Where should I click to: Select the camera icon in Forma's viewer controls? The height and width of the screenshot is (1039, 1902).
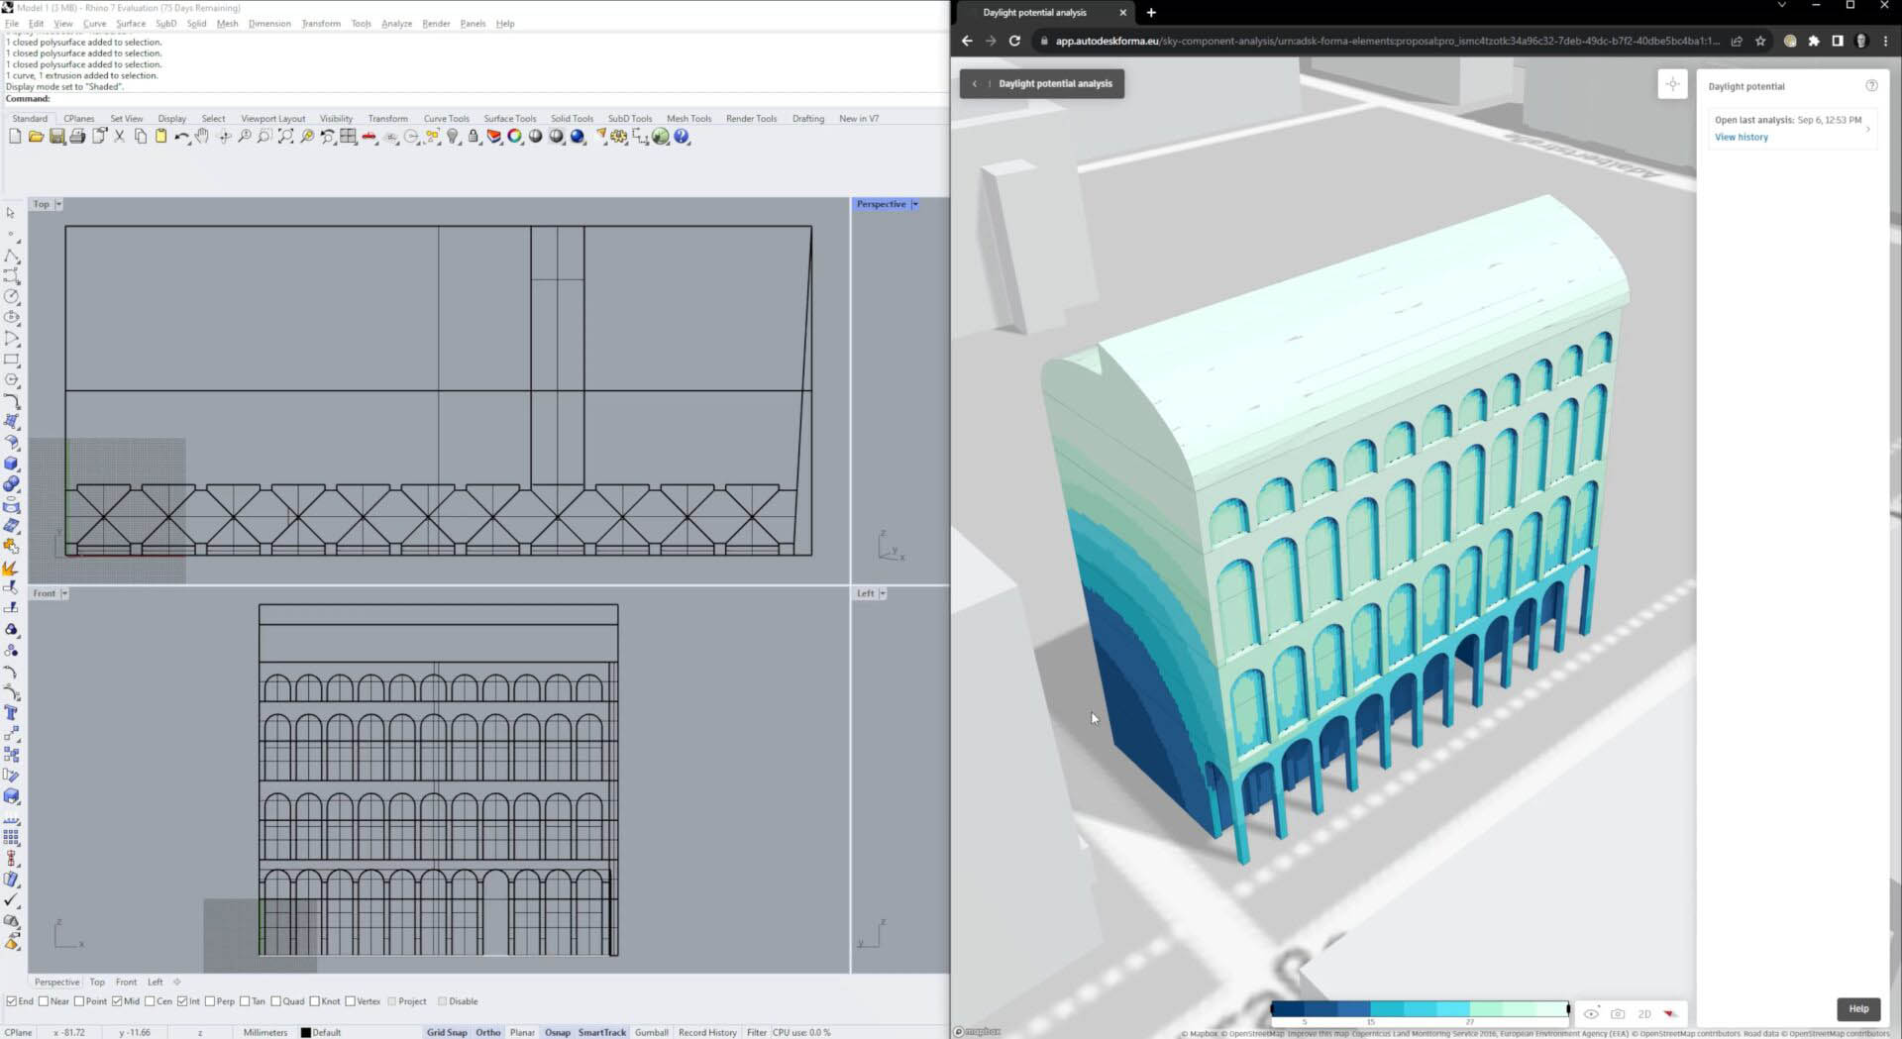[x=1617, y=1013]
